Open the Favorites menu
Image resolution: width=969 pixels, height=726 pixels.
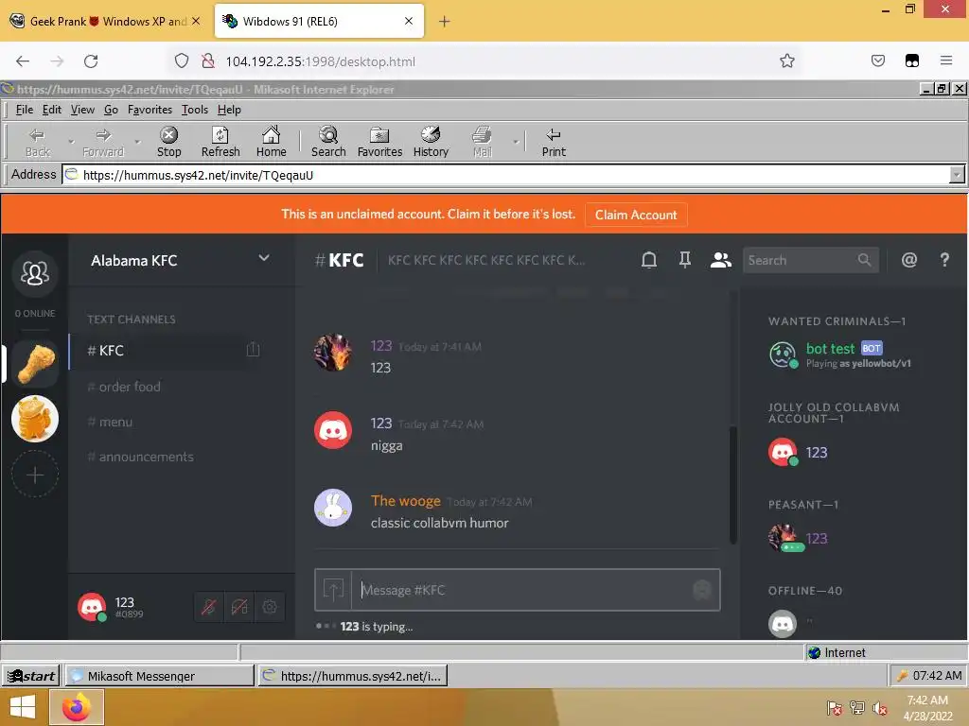(x=150, y=110)
